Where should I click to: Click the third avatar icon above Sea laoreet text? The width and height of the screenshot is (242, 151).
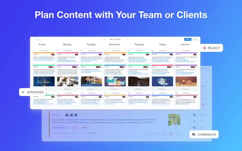76,115
